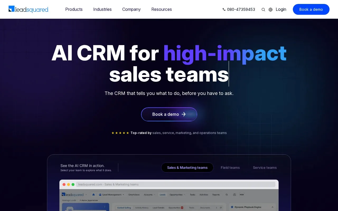Click the yellow star rating icons
The width and height of the screenshot is (338, 211).
point(120,133)
